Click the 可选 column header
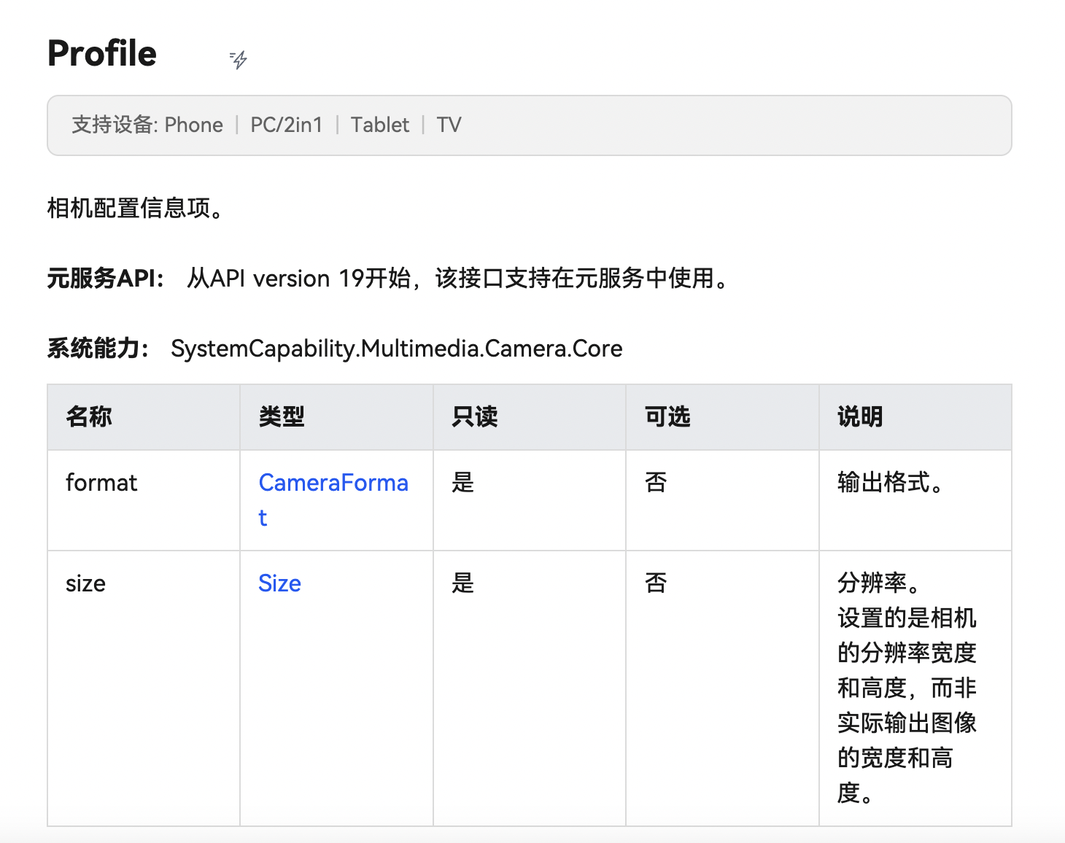Image resolution: width=1065 pixels, height=843 pixels. point(667,417)
